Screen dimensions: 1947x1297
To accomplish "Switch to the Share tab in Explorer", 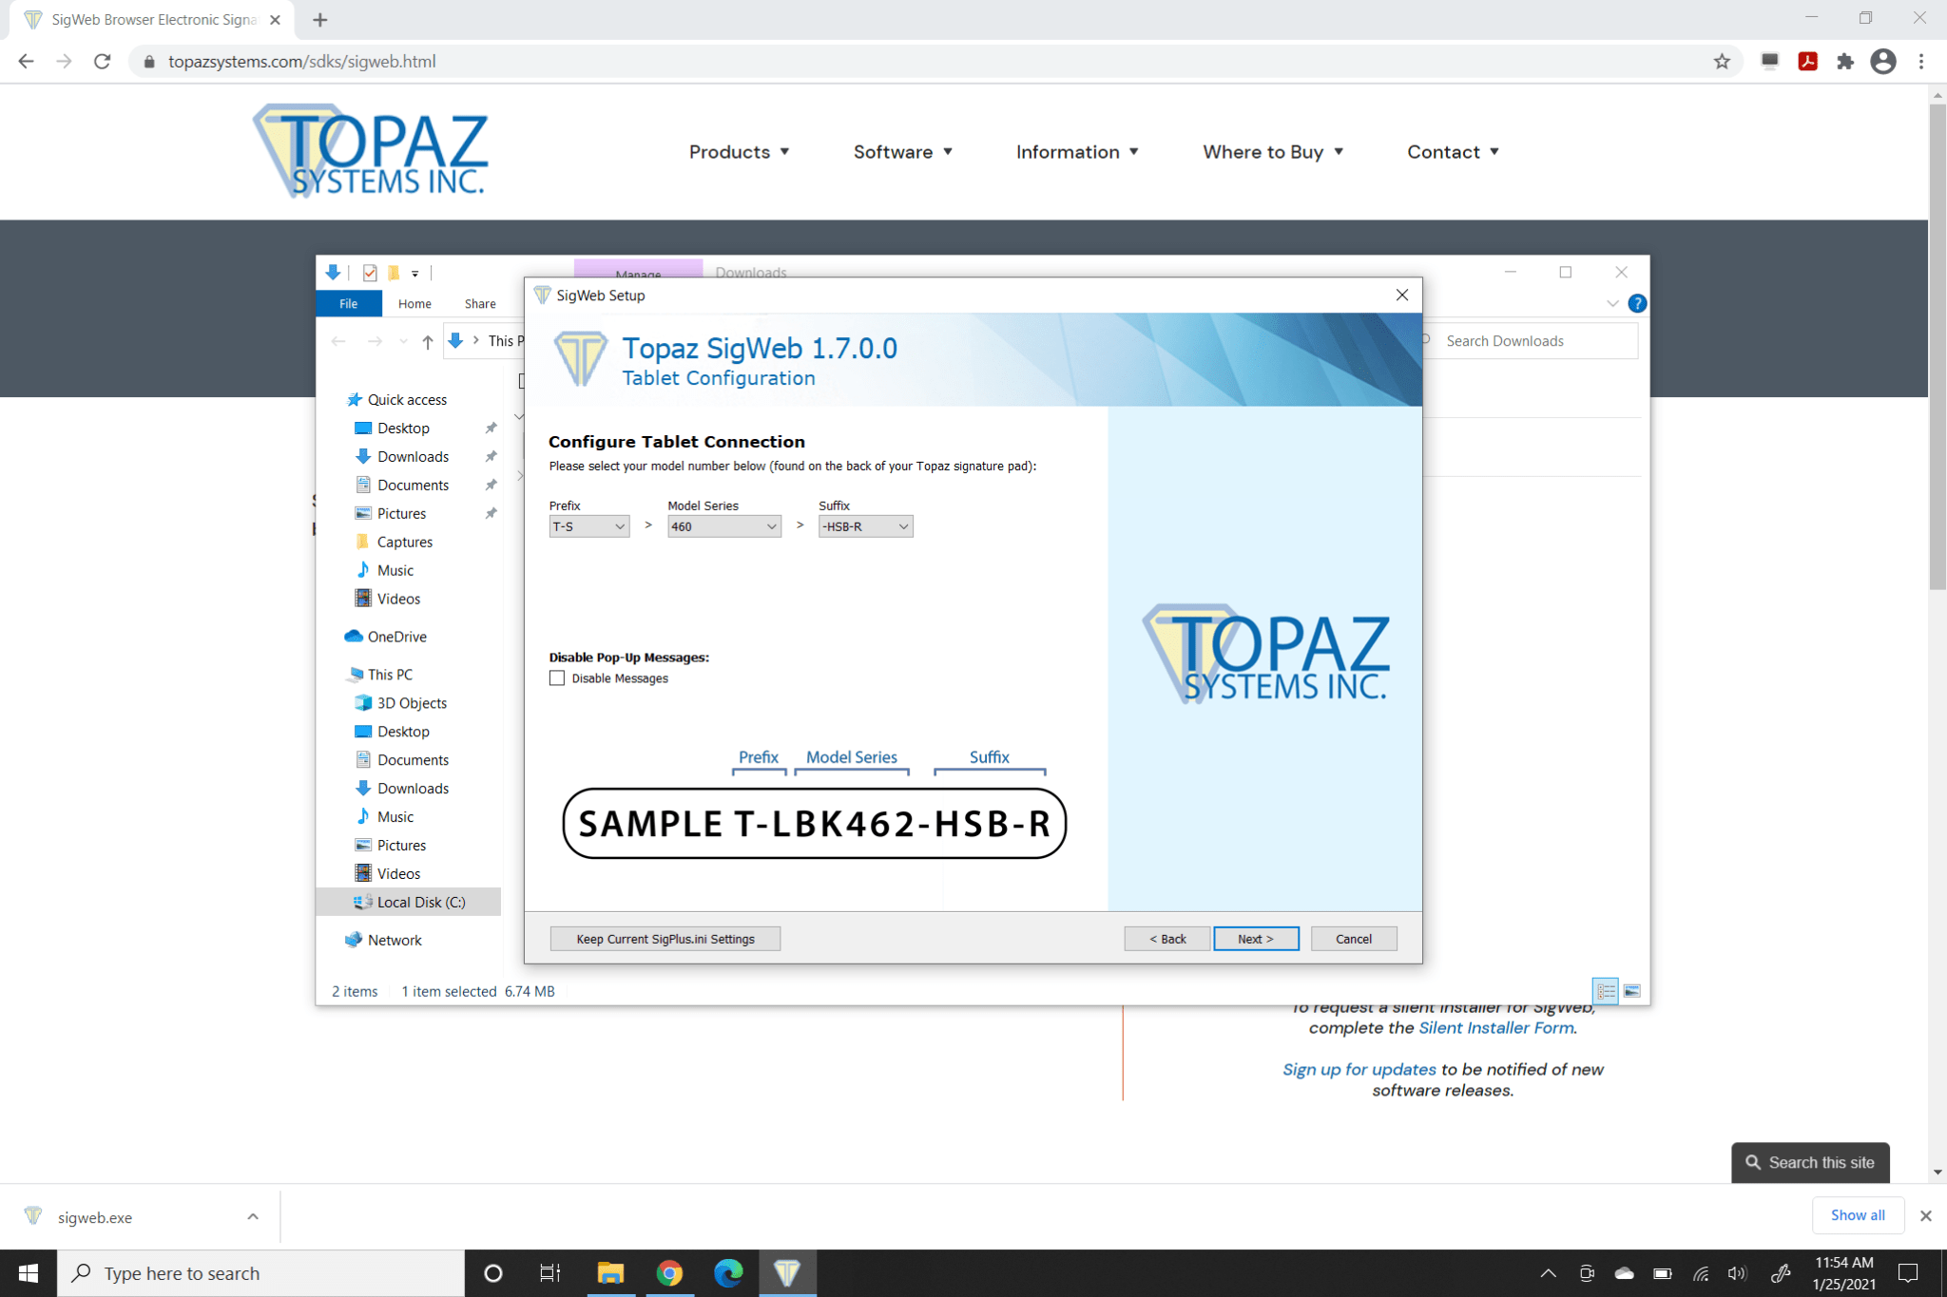I will pos(480,303).
